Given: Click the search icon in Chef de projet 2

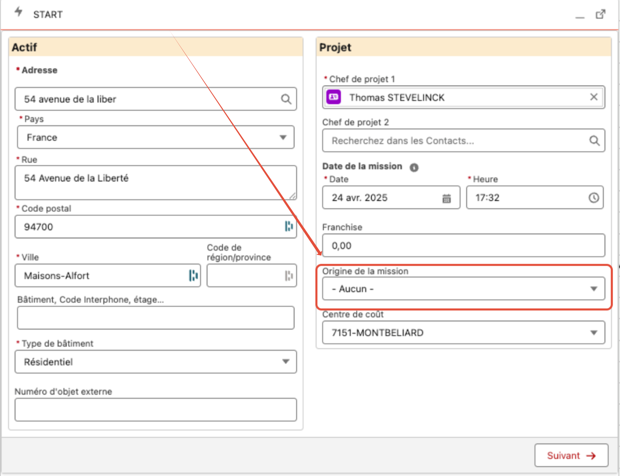Looking at the screenshot, I should tap(594, 140).
